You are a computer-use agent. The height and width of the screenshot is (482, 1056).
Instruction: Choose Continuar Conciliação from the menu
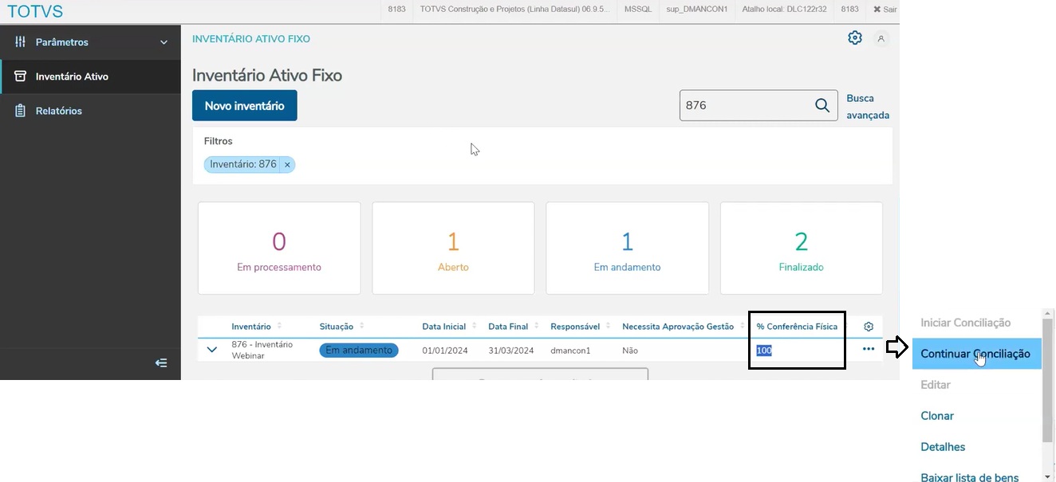tap(976, 354)
